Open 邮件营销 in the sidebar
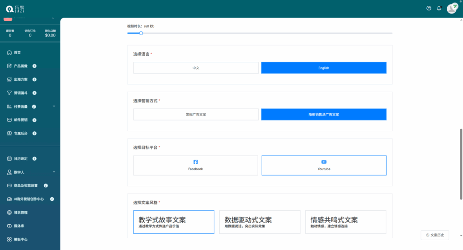 coord(20,120)
